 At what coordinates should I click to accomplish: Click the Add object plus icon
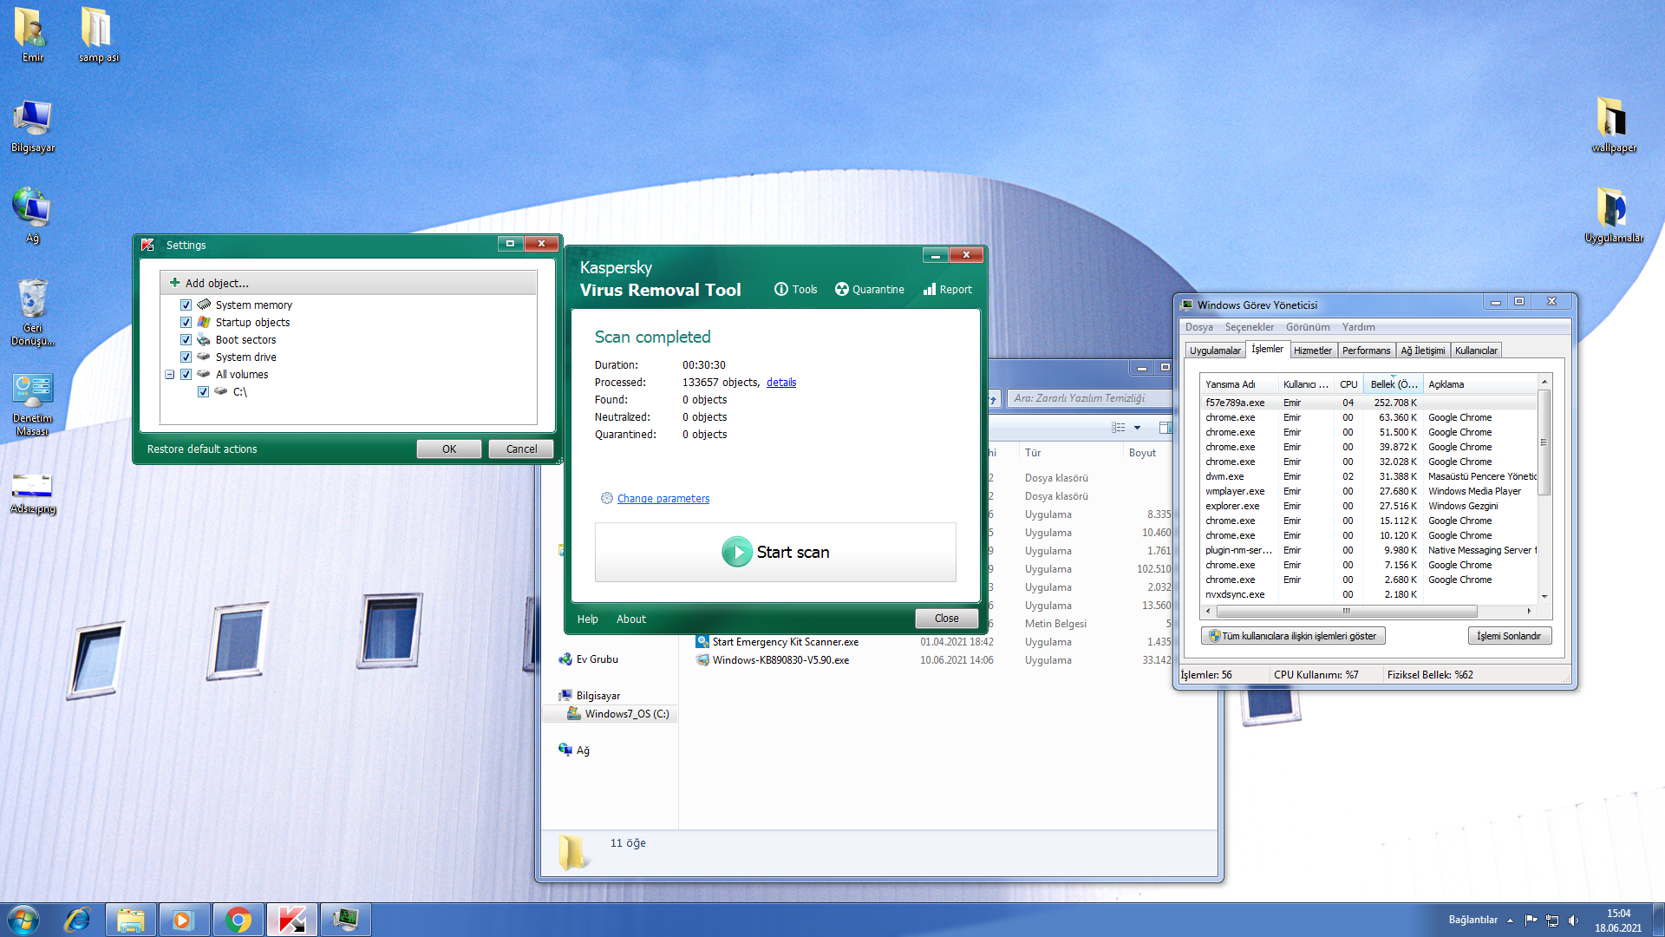click(175, 283)
